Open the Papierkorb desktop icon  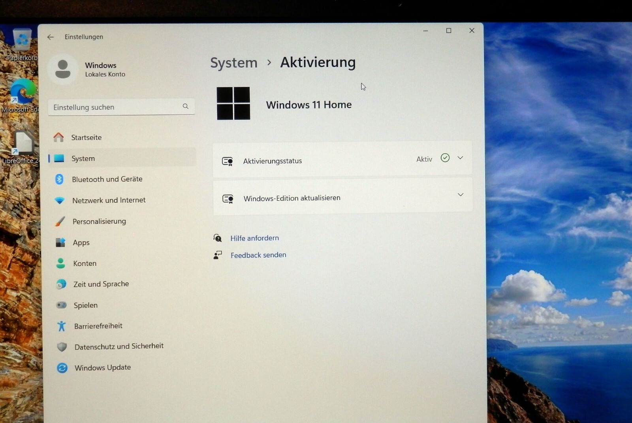(22, 45)
